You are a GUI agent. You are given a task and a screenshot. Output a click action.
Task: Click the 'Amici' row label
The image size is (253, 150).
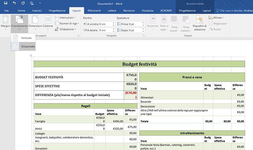39,128
